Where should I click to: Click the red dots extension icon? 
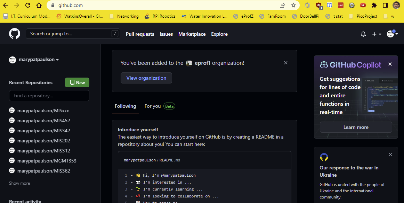tap(341, 5)
